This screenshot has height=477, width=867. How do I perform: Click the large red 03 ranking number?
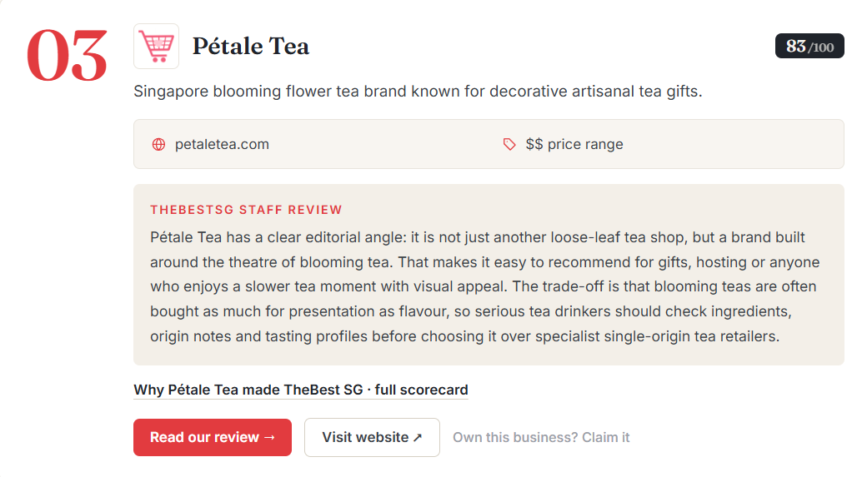(67, 55)
